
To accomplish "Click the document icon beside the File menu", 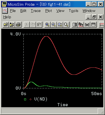I will click(5, 11).
